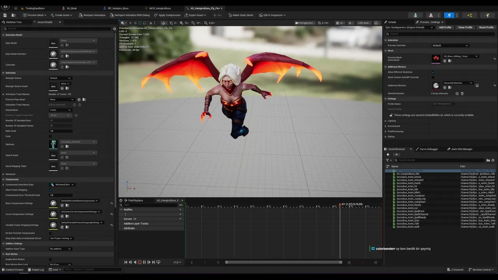Click the Reset Profile button
The height and width of the screenshot is (280, 498).
(486, 27)
